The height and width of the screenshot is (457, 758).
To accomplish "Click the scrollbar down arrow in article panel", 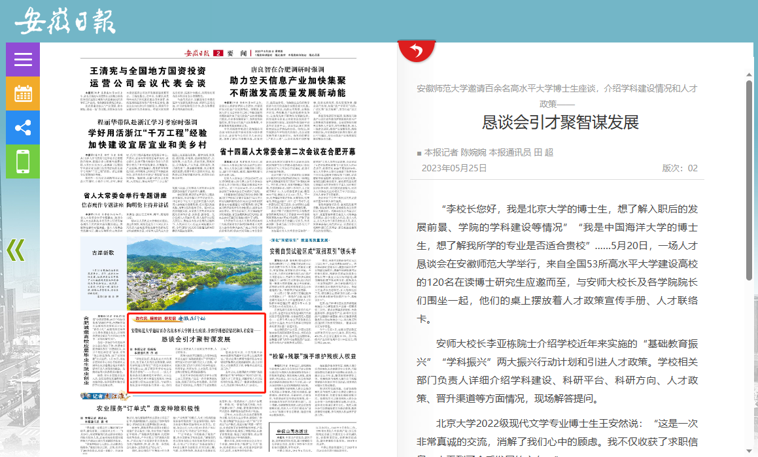I will [749, 451].
